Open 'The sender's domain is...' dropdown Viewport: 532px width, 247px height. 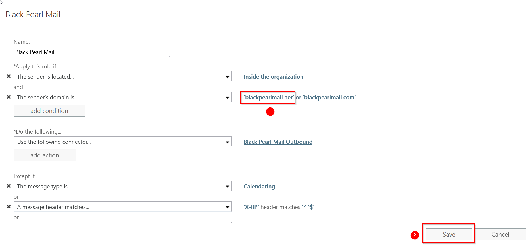pos(227,98)
